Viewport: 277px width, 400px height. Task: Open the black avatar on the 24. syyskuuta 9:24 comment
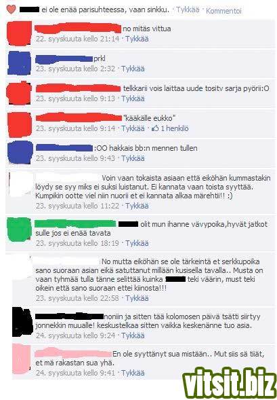pos(22,322)
